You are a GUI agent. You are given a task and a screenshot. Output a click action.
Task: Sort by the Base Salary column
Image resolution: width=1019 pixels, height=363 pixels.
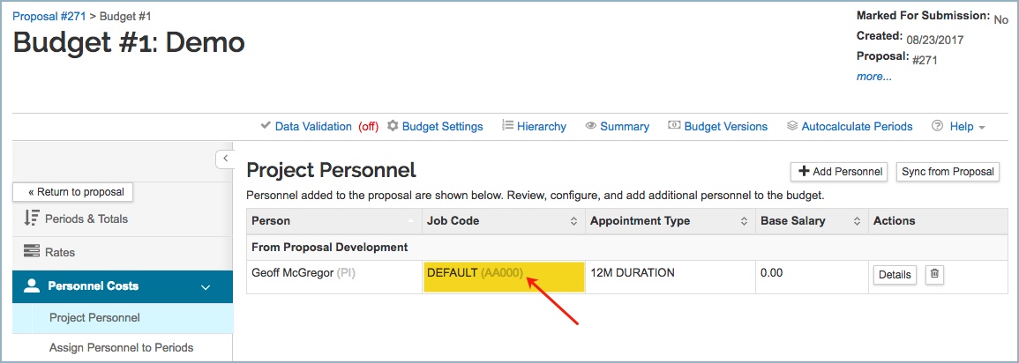point(856,221)
